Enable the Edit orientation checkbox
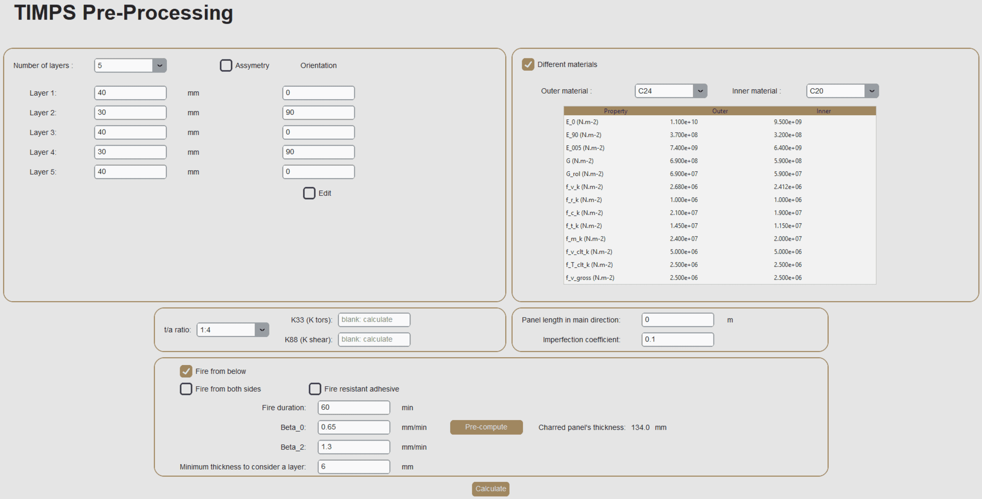This screenshot has width=982, height=499. click(309, 193)
